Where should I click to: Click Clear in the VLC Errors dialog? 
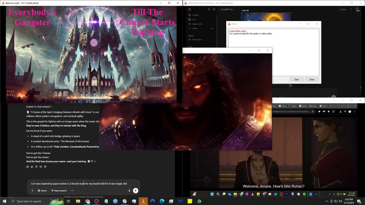click(x=296, y=79)
